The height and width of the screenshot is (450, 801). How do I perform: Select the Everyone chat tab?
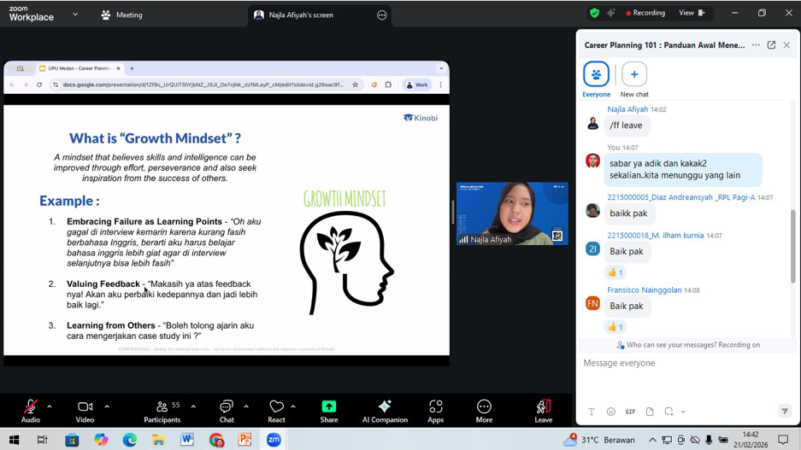[x=596, y=75]
